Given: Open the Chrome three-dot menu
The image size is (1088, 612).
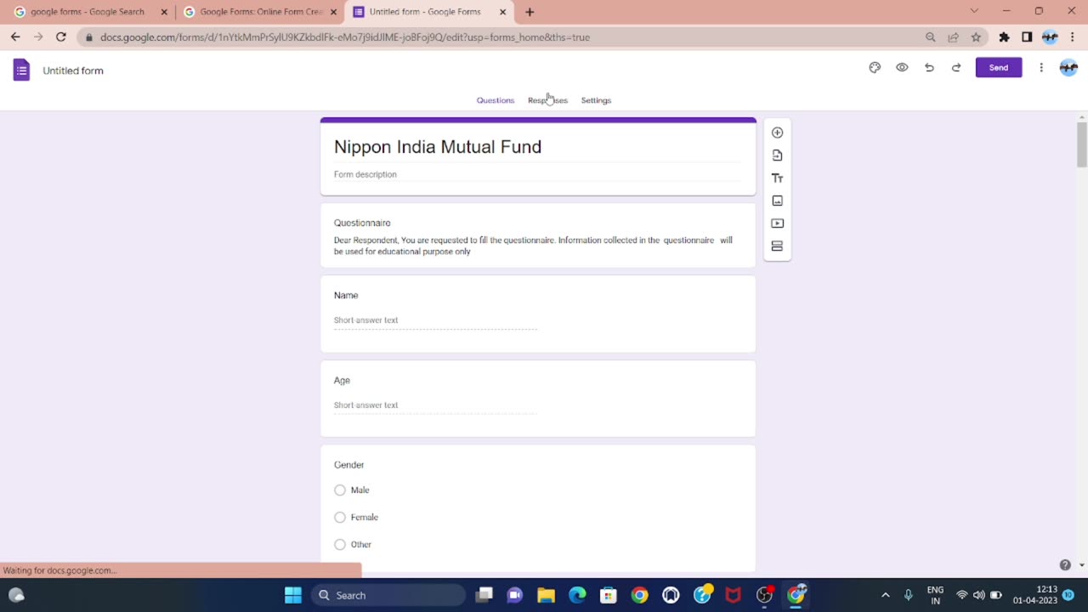Looking at the screenshot, I should click(x=1073, y=37).
